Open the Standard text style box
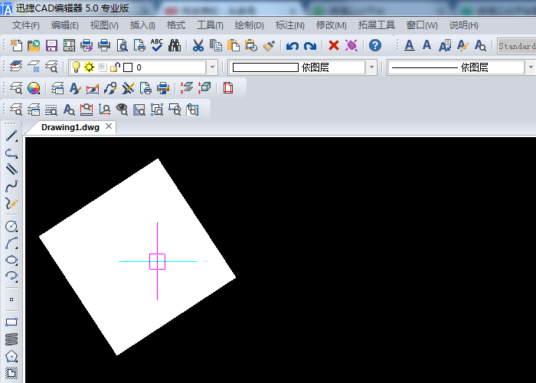This screenshot has height=383, width=536. (517, 46)
